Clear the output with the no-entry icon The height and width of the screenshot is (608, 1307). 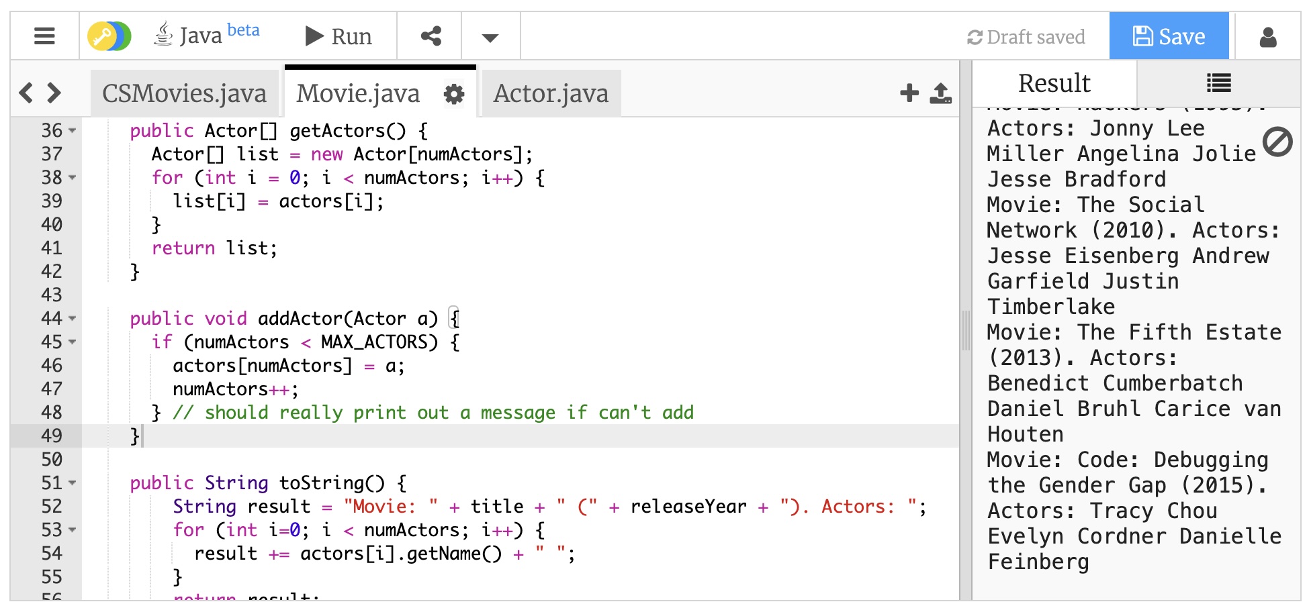(x=1277, y=142)
